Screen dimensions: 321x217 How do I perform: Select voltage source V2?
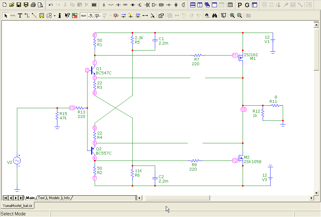(x=17, y=161)
